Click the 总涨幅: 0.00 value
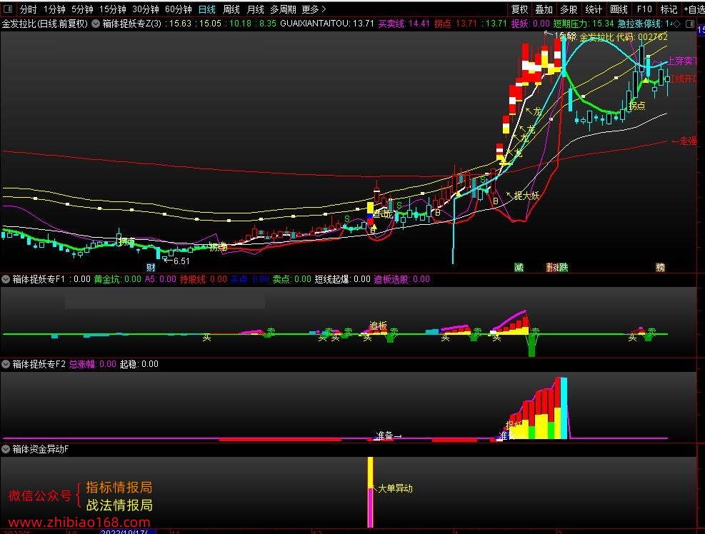The image size is (705, 534). (x=93, y=364)
